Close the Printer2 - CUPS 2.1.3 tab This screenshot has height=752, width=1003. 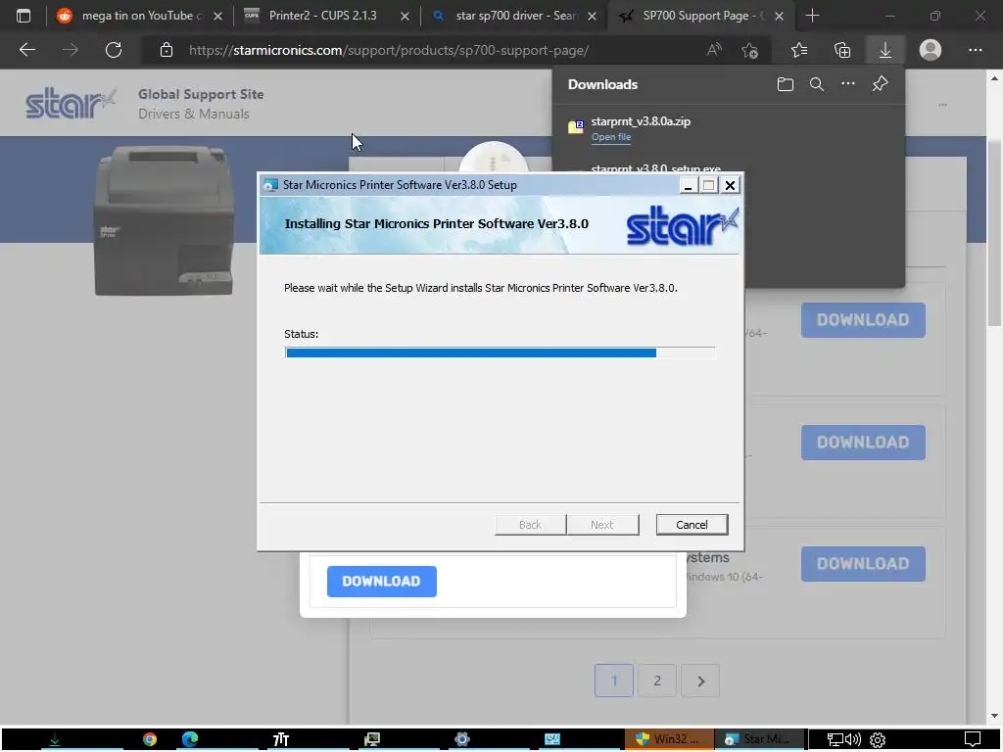click(x=405, y=16)
